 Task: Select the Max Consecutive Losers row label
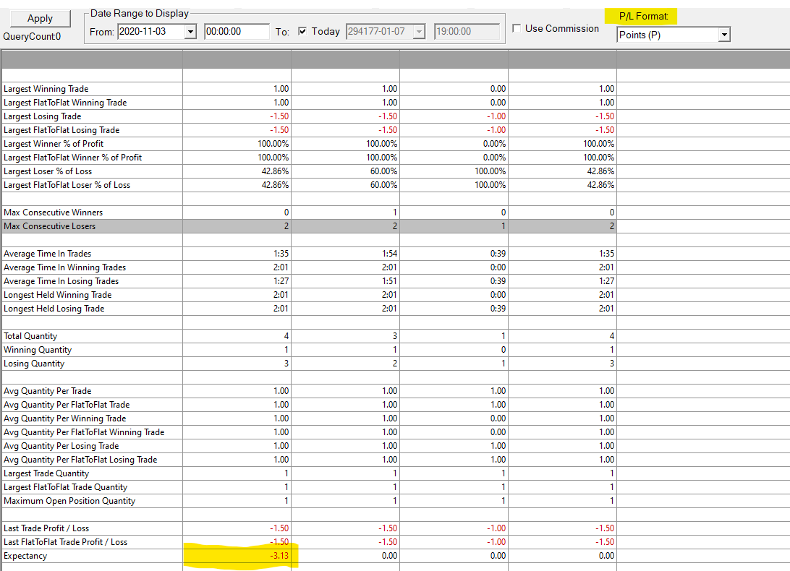pyautogui.click(x=49, y=226)
